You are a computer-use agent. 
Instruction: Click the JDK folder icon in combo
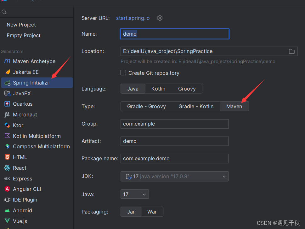[128, 177]
